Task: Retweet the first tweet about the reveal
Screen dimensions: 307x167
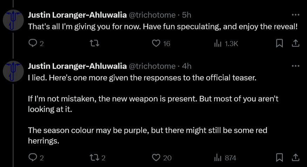Action: click(x=95, y=43)
